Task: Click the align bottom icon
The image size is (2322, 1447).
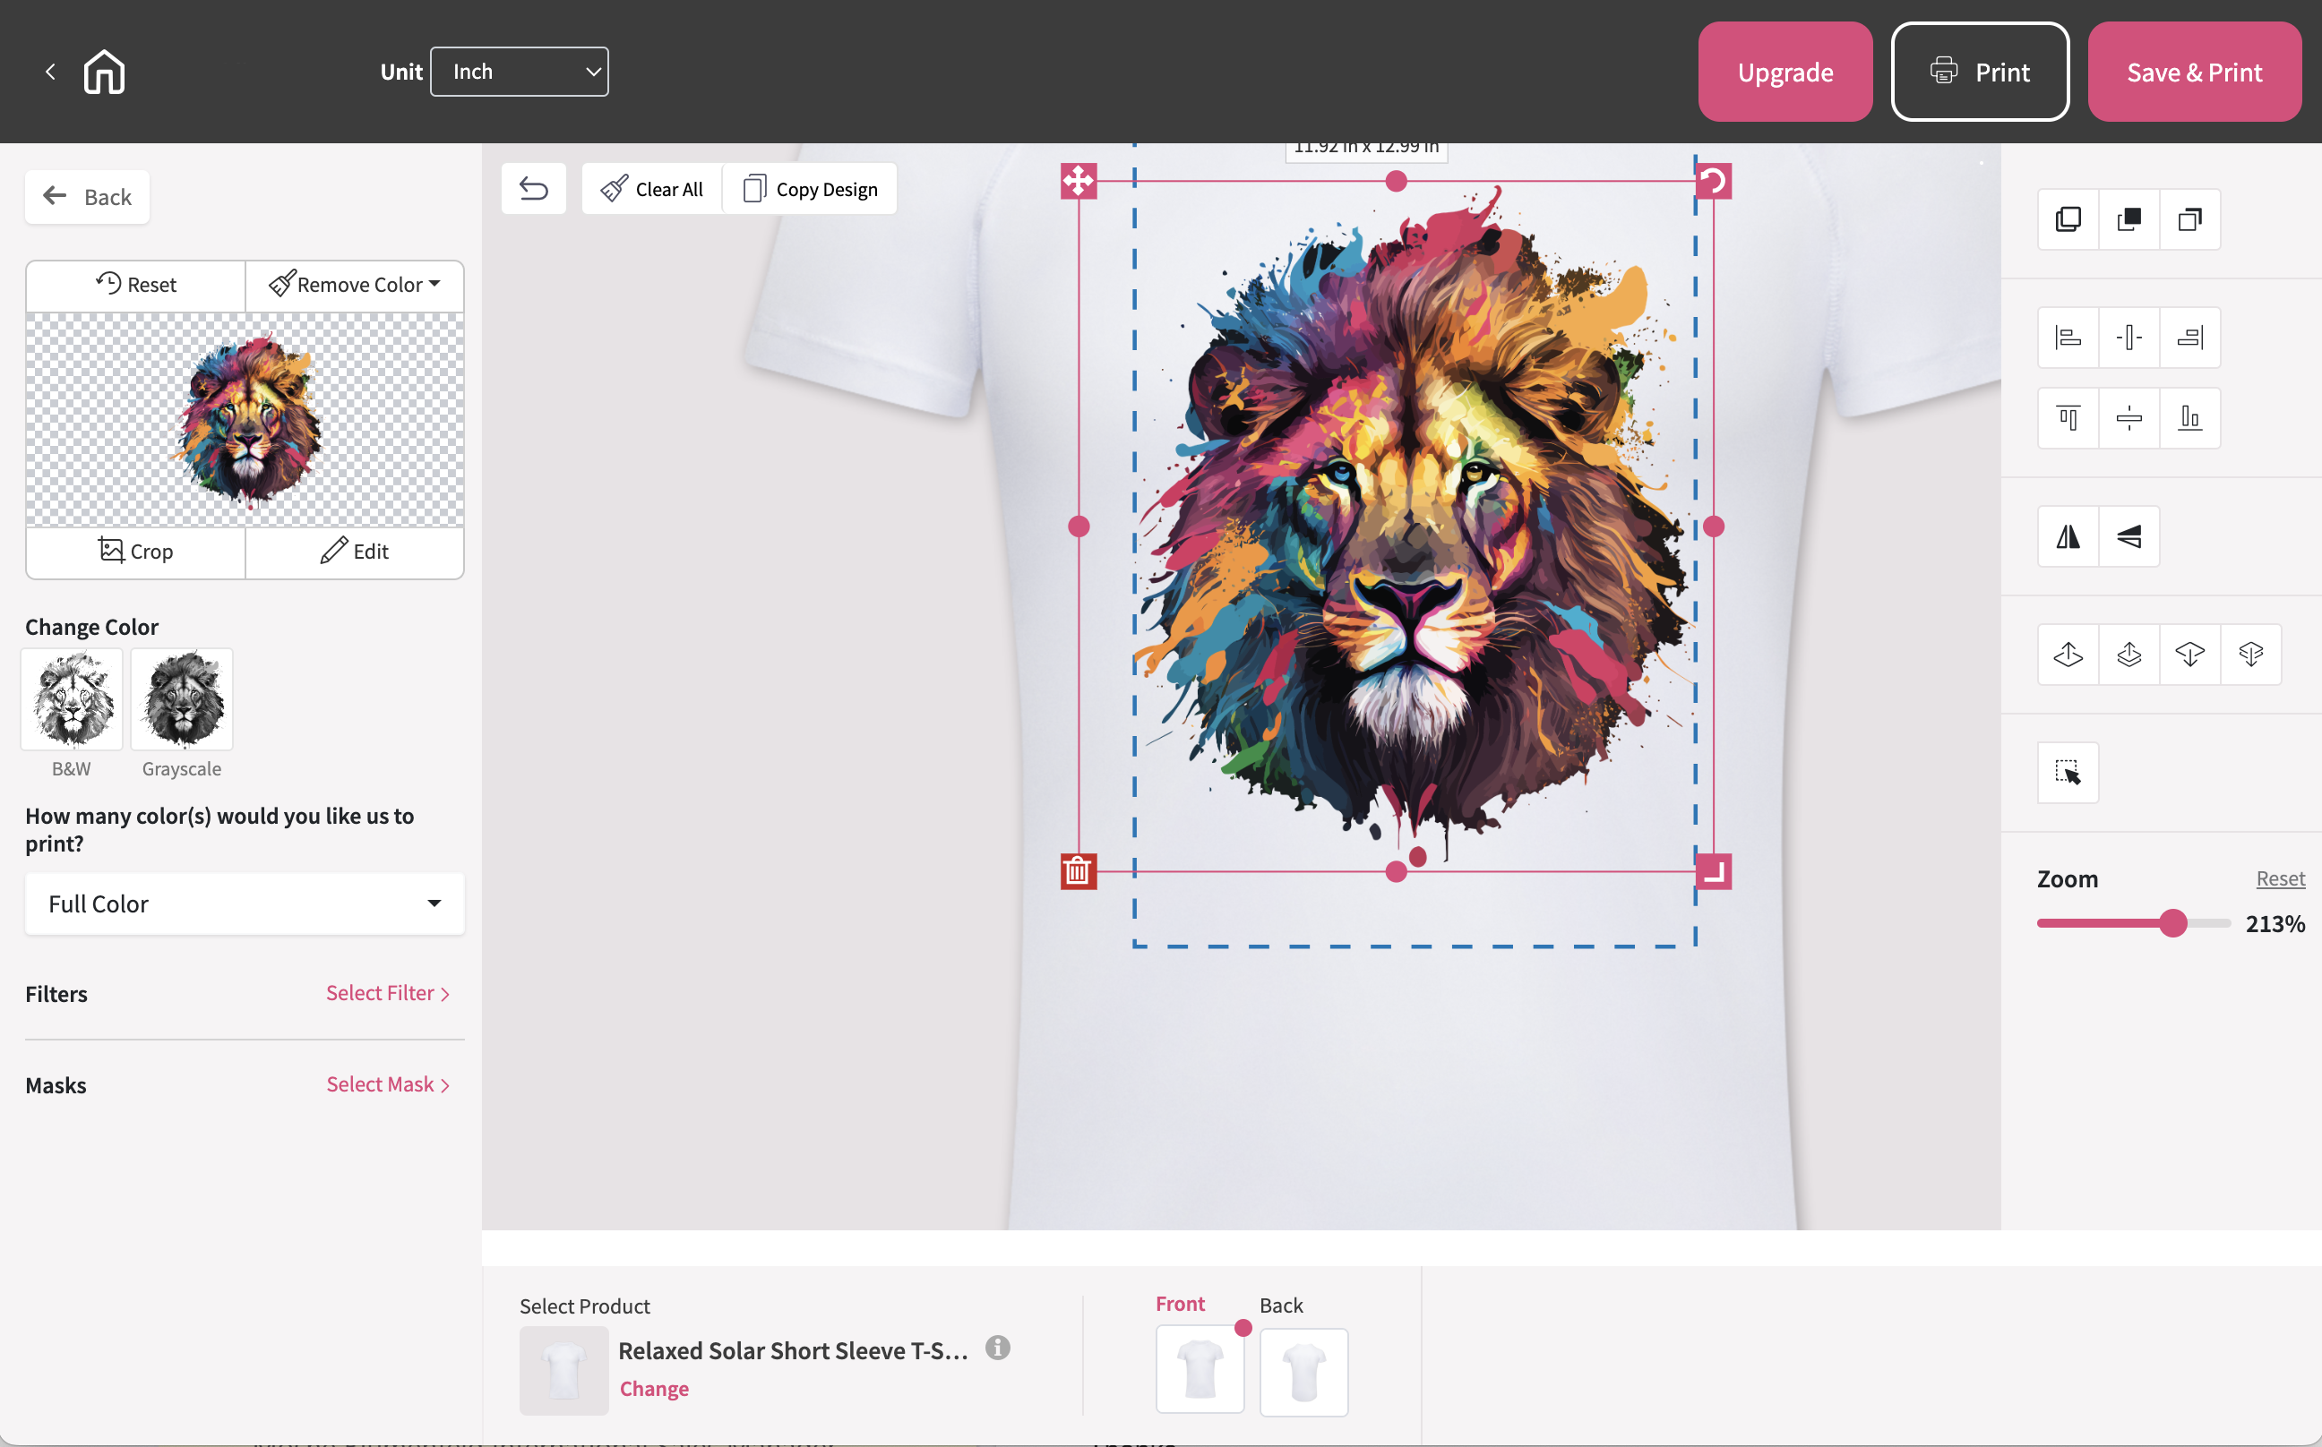Action: (x=2189, y=418)
